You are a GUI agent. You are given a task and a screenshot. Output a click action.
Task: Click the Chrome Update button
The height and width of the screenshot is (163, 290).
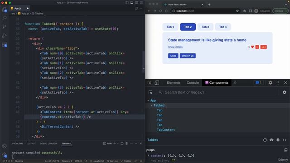tap(280, 11)
